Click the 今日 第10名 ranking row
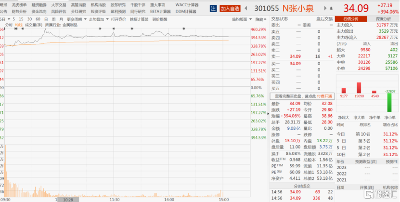The width and height of the screenshot is (400, 202). point(367,134)
